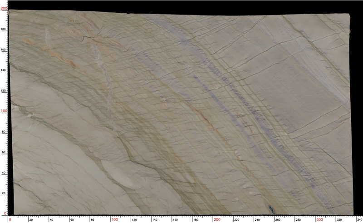This screenshot has height=223, width=363.
Task: Click the 140 label on horizontal ruler
Action: click(155, 219)
